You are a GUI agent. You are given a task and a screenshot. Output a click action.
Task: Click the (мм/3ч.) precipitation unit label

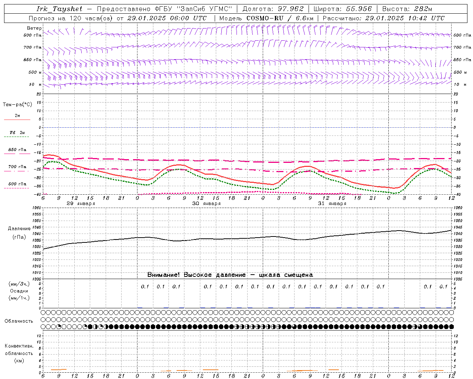click(19, 284)
